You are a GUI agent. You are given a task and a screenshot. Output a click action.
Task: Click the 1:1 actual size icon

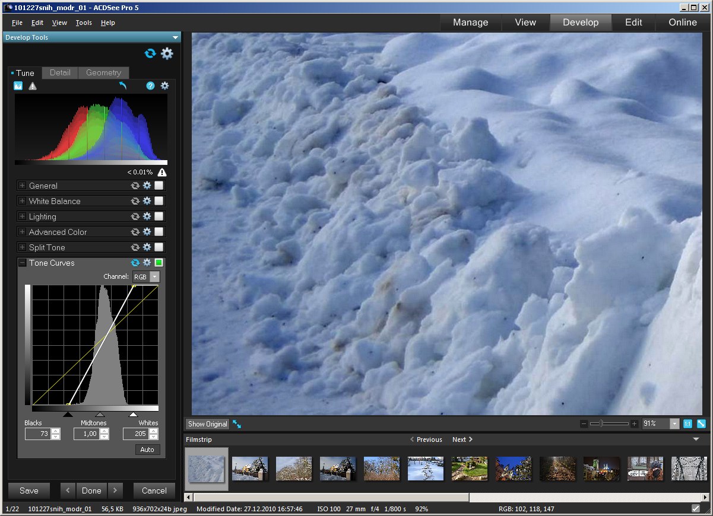pos(687,423)
